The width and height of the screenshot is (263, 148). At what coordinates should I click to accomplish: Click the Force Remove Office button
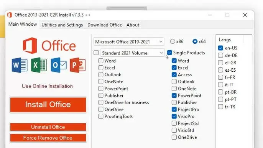tap(48, 138)
